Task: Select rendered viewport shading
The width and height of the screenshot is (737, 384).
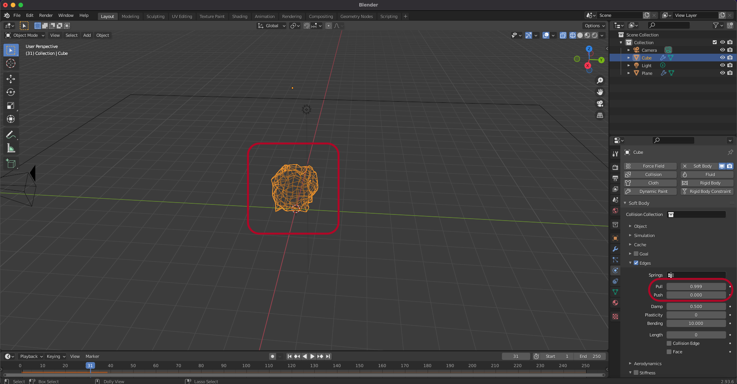Action: [x=595, y=35]
